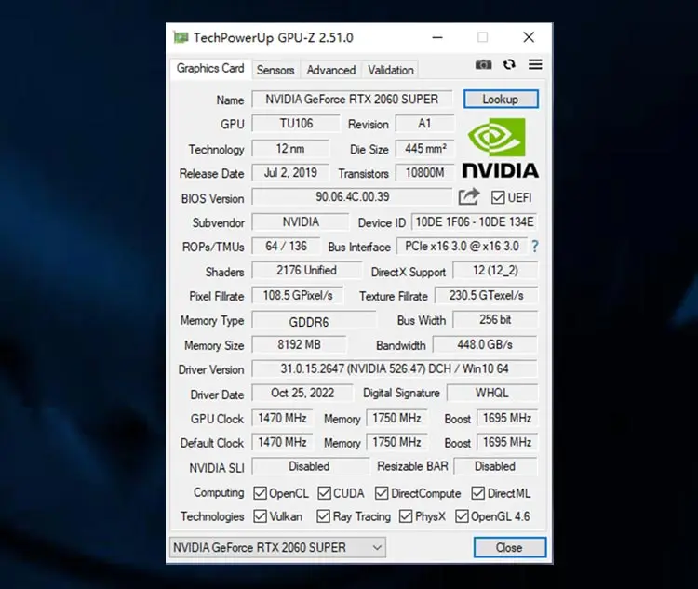Image resolution: width=698 pixels, height=589 pixels.
Task: Toggle the UEFI checkbox
Action: [x=498, y=197]
